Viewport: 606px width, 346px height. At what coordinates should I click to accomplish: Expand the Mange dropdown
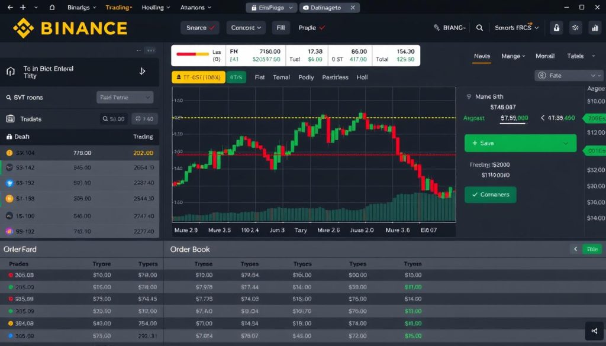click(x=513, y=56)
